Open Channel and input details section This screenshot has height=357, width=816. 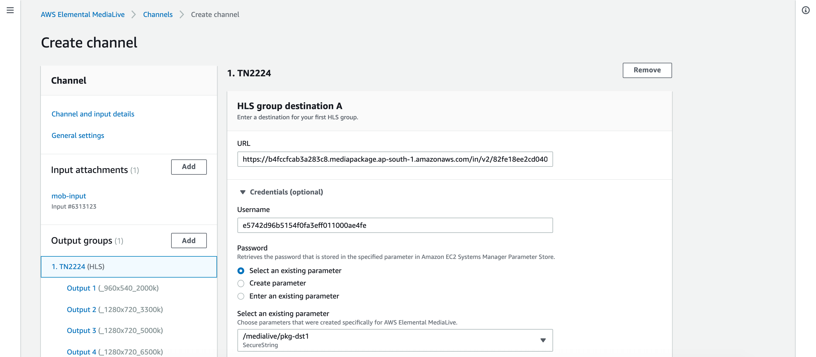pyautogui.click(x=93, y=114)
